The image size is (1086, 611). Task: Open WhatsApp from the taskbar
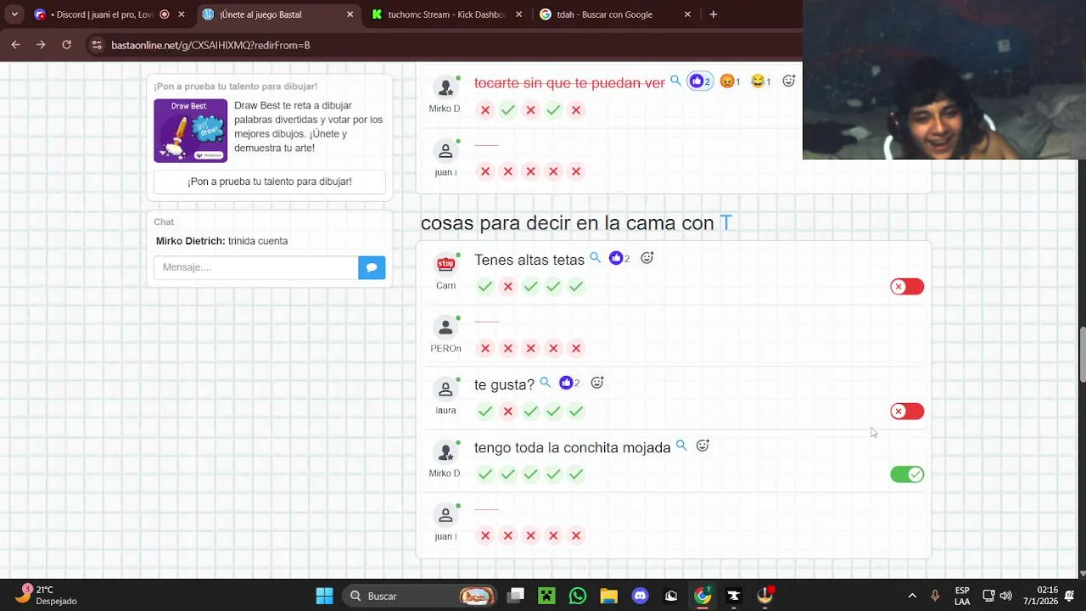tap(578, 596)
